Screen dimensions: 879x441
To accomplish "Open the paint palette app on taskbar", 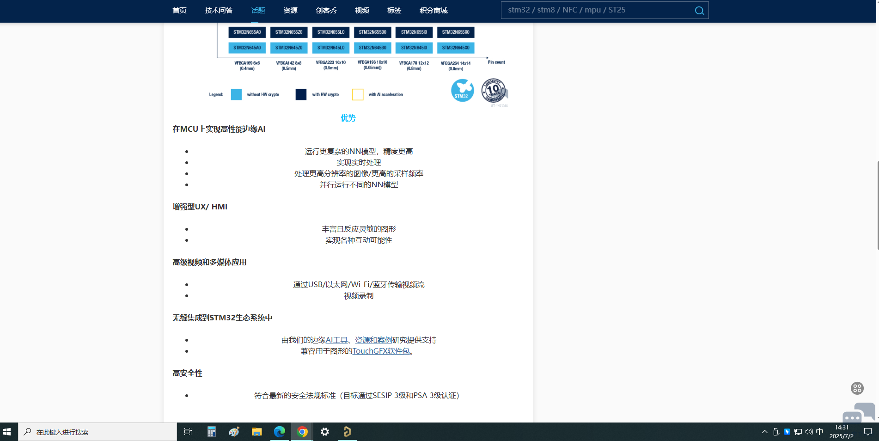I will [x=234, y=432].
